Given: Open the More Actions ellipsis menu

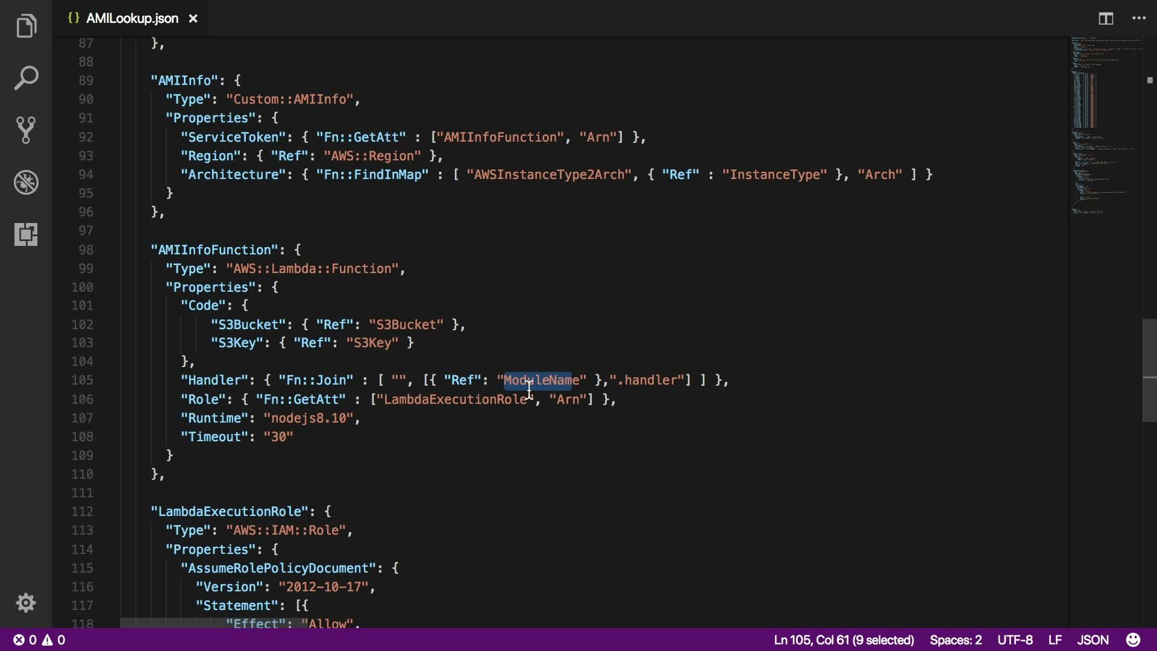Looking at the screenshot, I should click(1139, 19).
